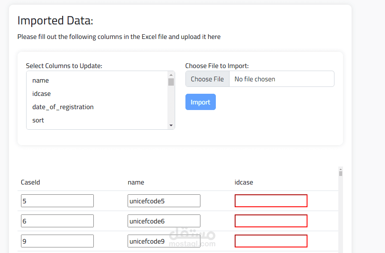Viewport: 385px width, 253px height.
Task: Click the CaseId field containing 6
Action: pos(57,221)
